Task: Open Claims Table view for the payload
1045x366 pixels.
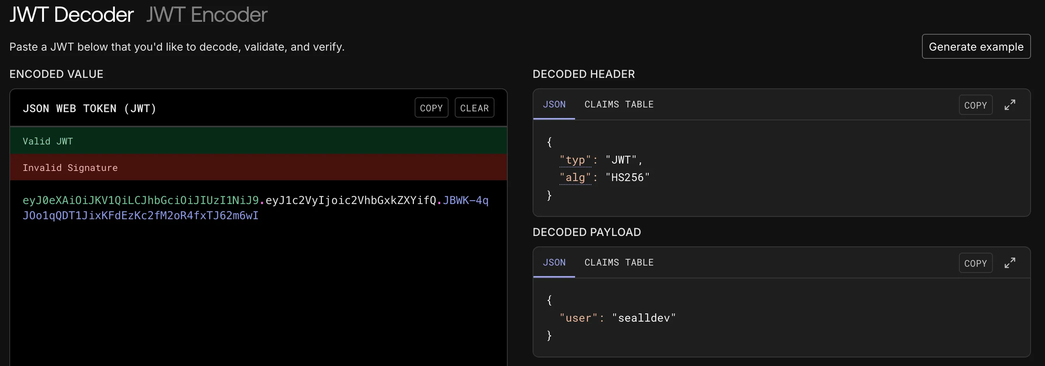Action: 619,262
